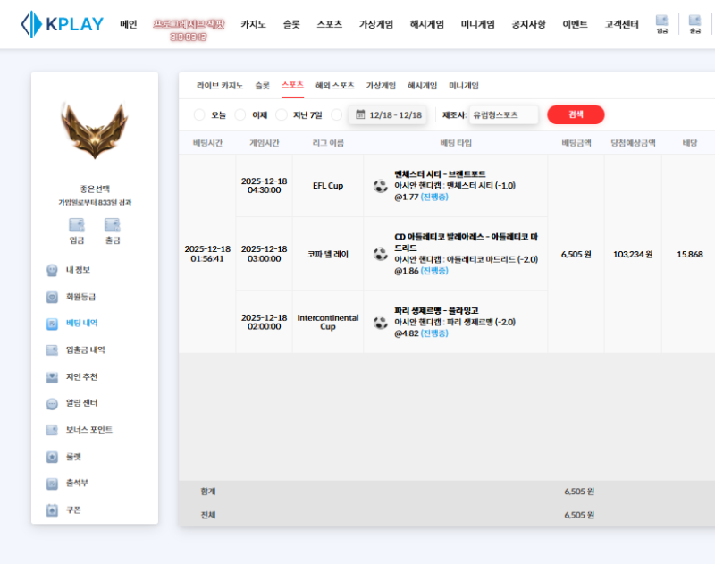
Task: Open 알림 센터 notification center
Action: tap(83, 403)
